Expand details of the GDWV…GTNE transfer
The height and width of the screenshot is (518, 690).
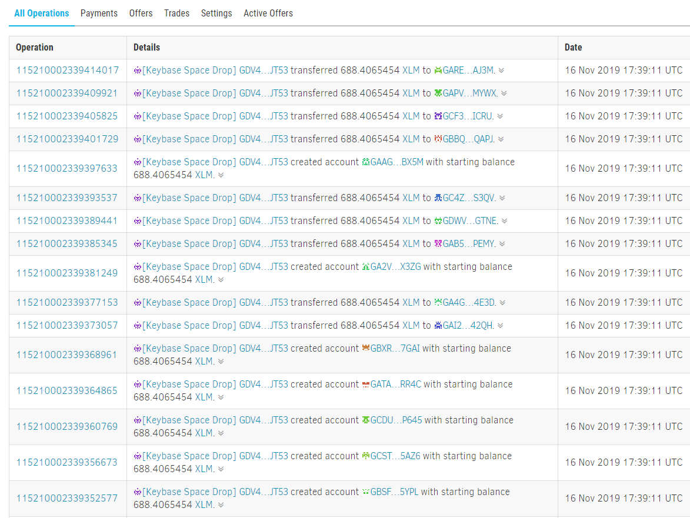click(x=504, y=221)
